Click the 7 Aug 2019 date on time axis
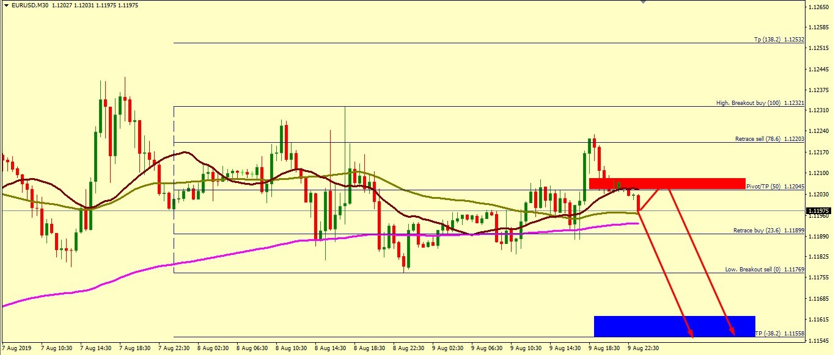 click(x=17, y=348)
